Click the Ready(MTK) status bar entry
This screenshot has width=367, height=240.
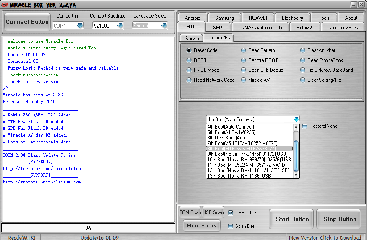(x=22, y=237)
